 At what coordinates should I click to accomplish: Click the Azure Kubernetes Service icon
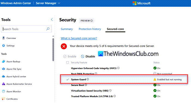pyautogui.click(x=3, y=84)
